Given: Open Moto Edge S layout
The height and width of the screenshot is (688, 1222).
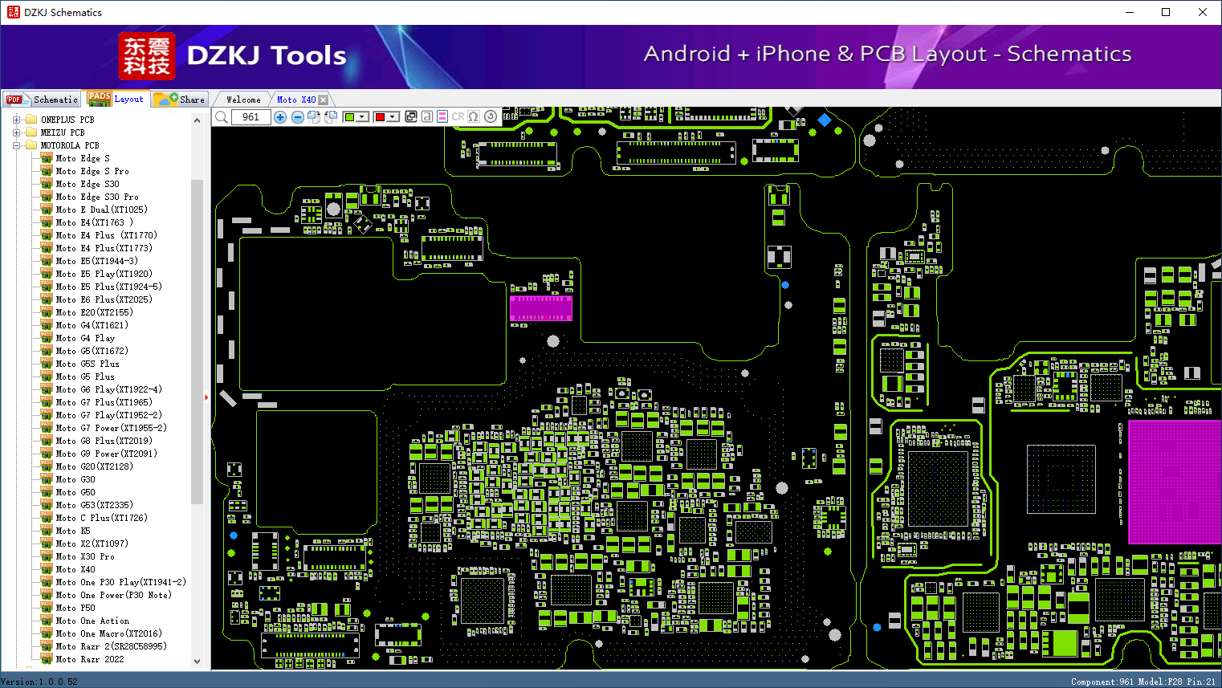Looking at the screenshot, I should [83, 158].
